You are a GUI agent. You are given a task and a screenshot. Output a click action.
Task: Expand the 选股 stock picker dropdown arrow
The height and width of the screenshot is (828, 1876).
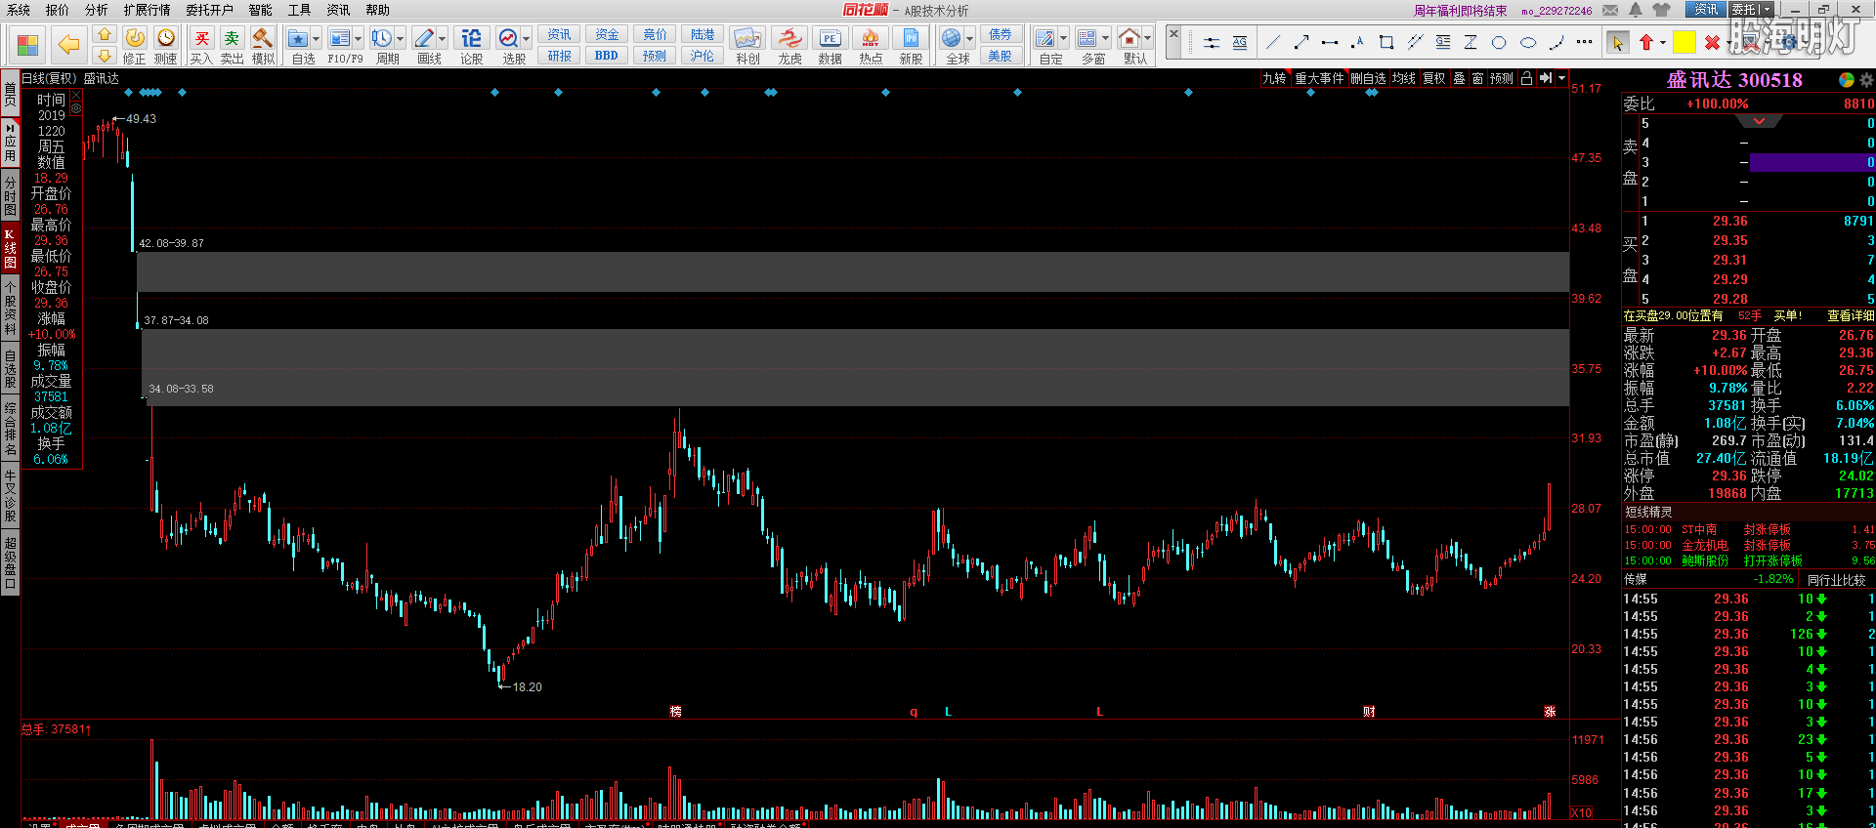pyautogui.click(x=527, y=39)
